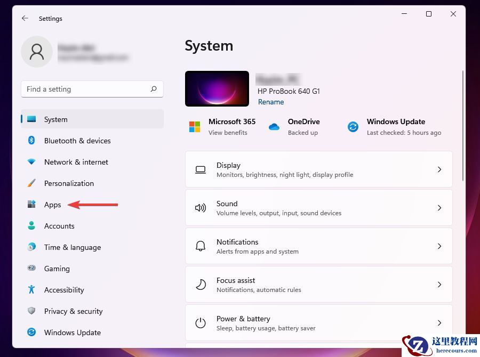Screen dimensions: 480x357
Task: Expand the Display settings row chevron
Action: 439,169
